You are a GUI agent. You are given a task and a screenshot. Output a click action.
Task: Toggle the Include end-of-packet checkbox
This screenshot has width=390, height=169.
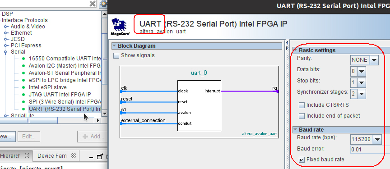[302, 116]
